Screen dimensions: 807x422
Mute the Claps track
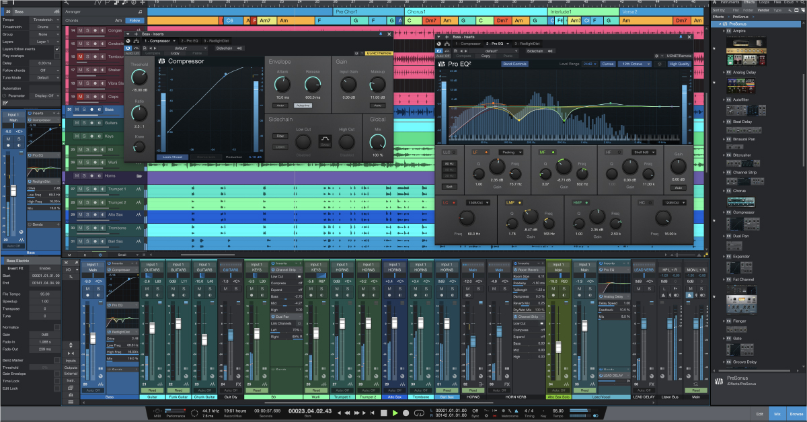80,95
